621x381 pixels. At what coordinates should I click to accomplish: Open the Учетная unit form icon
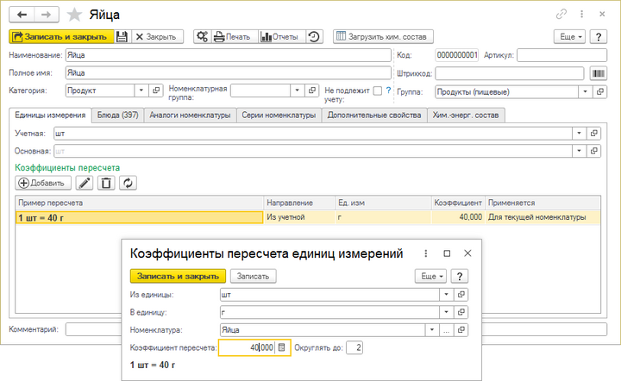click(x=593, y=134)
